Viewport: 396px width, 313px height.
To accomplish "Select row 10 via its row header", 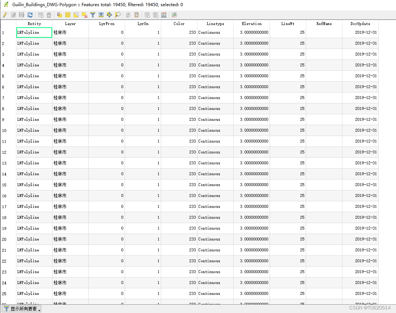I will pyautogui.click(x=8, y=131).
